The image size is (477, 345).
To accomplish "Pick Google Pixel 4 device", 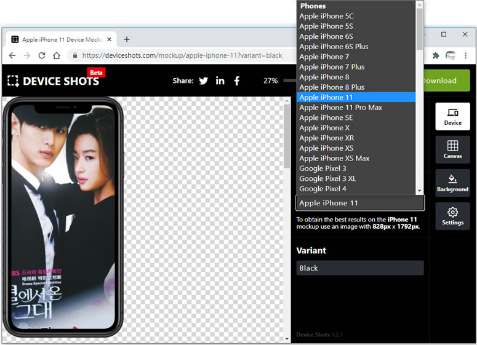I will tap(356, 189).
